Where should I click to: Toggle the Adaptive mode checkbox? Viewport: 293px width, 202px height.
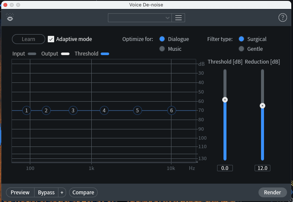pos(51,39)
